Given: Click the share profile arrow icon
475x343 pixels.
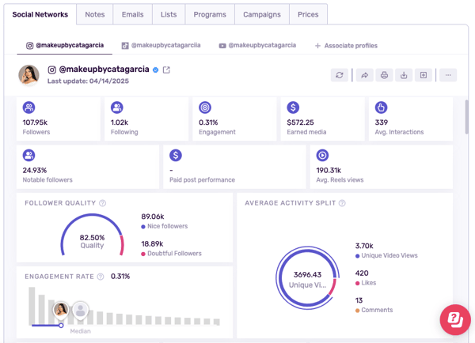Looking at the screenshot, I should click(364, 75).
